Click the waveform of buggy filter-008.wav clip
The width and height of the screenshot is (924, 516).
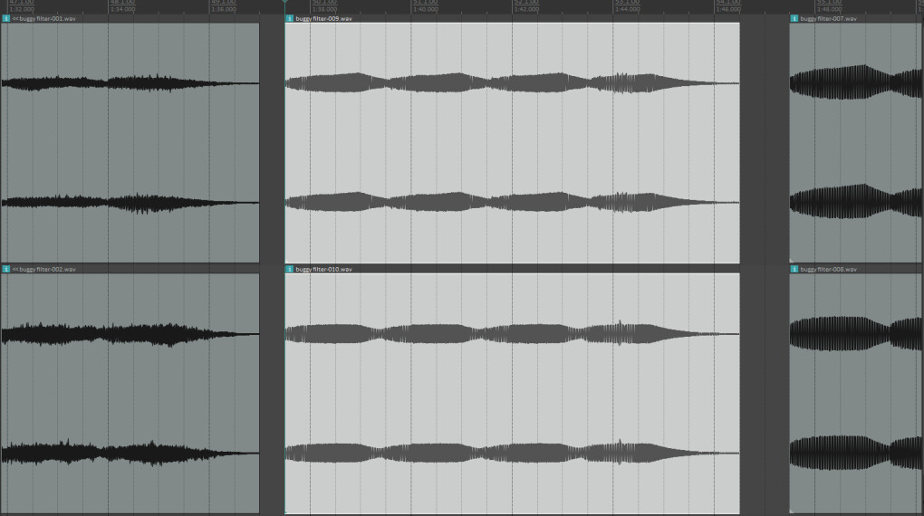point(856,394)
